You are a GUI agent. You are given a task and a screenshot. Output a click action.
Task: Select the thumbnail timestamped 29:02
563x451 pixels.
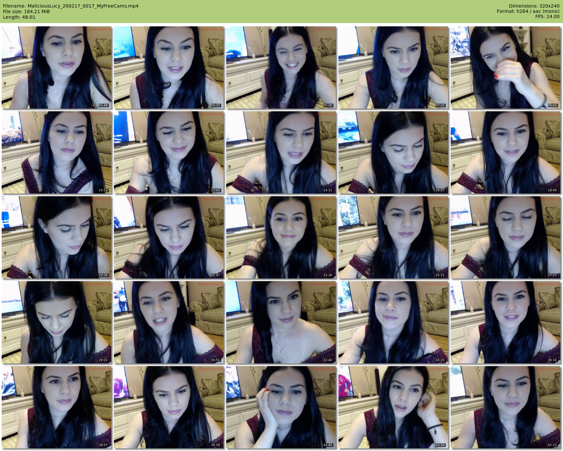pos(57,322)
